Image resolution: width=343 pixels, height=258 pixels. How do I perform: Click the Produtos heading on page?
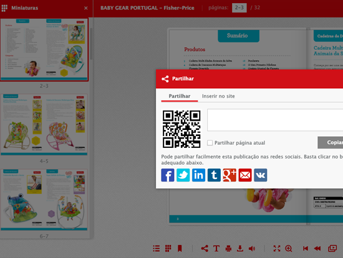pos(195,50)
